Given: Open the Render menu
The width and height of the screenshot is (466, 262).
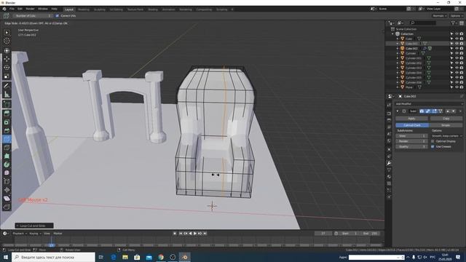Looking at the screenshot, I should coord(30,9).
